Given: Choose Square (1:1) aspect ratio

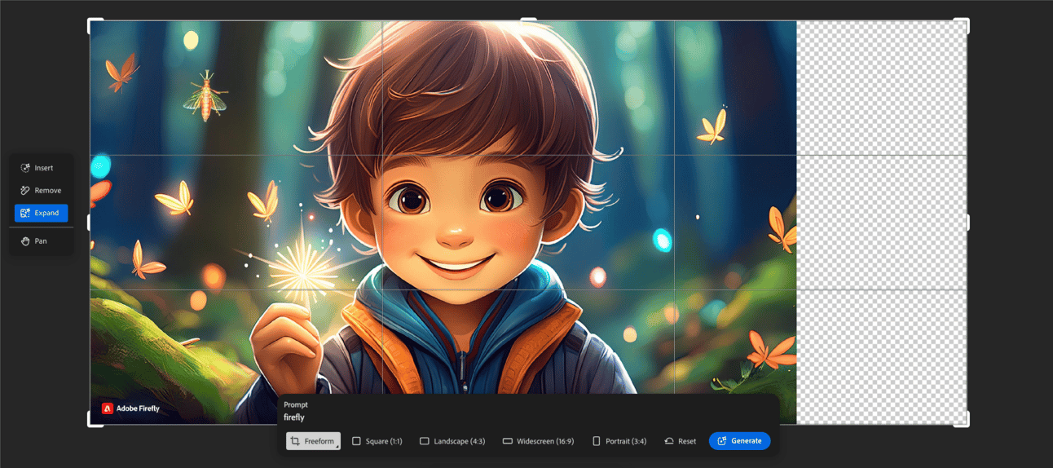Looking at the screenshot, I should coord(377,441).
